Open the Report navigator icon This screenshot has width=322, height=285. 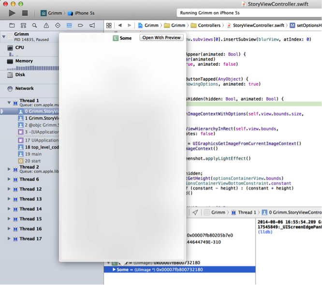click(92, 25)
